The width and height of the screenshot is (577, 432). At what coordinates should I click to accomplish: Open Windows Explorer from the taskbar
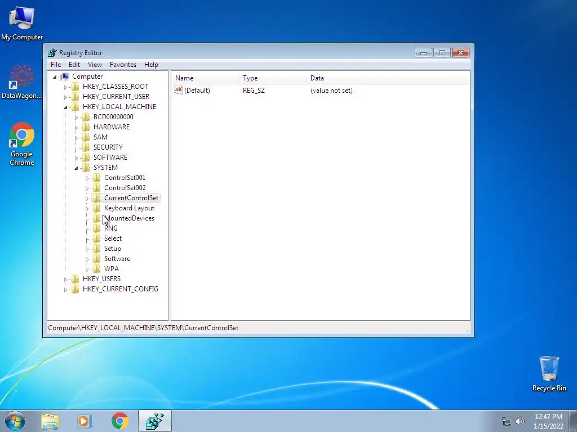click(x=50, y=421)
